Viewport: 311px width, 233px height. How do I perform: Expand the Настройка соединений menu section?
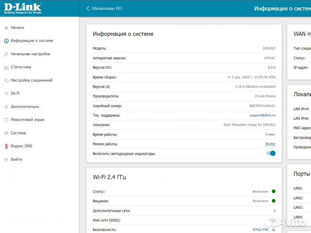pos(32,80)
